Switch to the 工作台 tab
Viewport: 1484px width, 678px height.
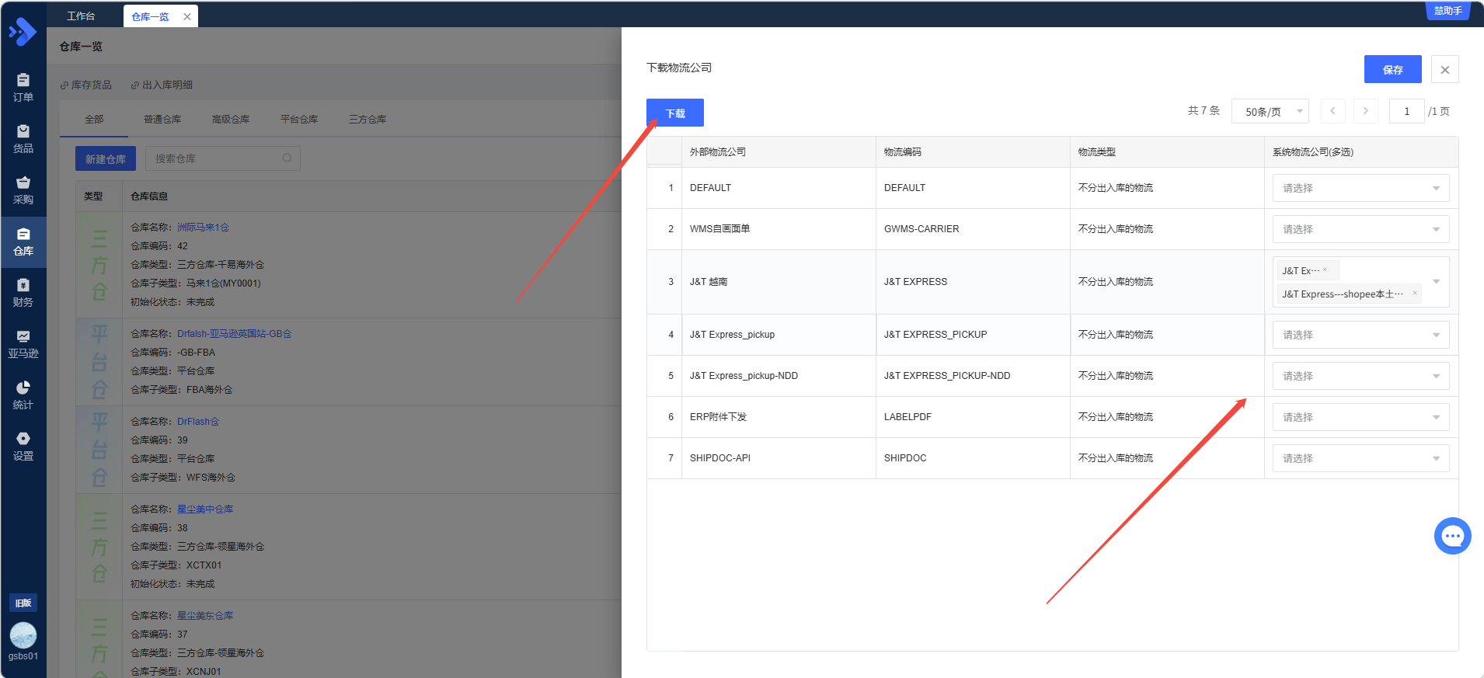click(x=81, y=16)
